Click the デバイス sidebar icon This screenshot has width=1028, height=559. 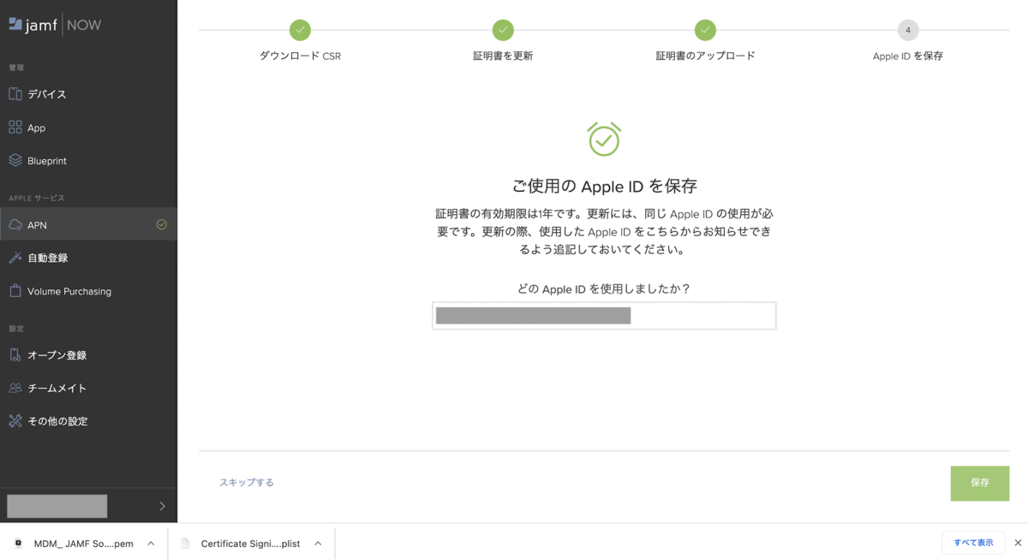[15, 94]
